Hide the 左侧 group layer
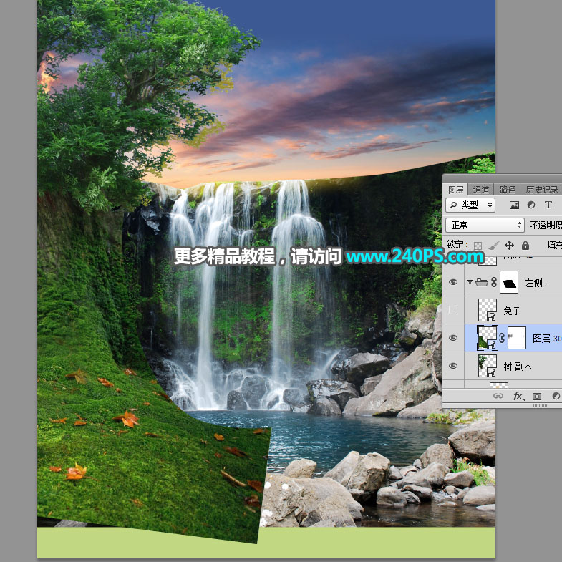 pos(453,282)
